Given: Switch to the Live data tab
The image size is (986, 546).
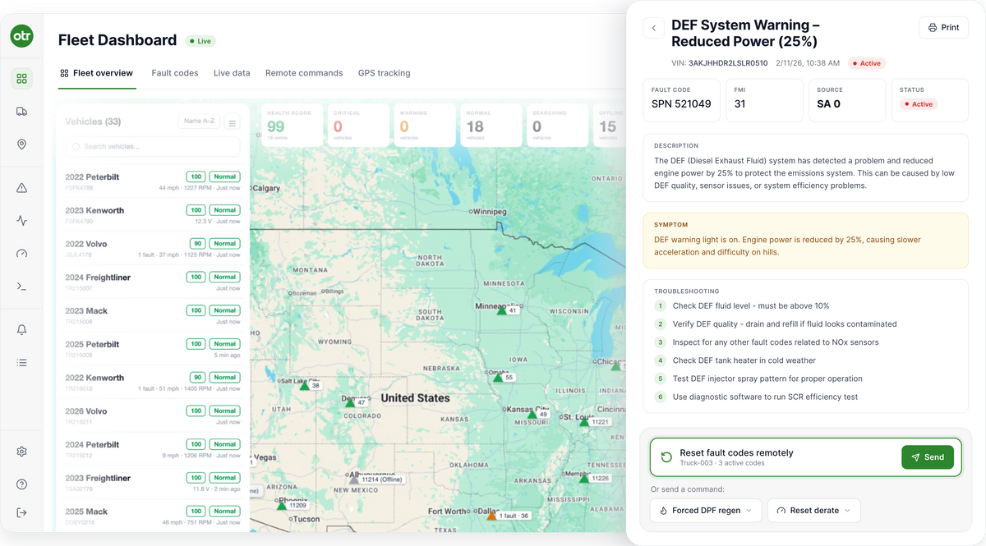Looking at the screenshot, I should (232, 73).
